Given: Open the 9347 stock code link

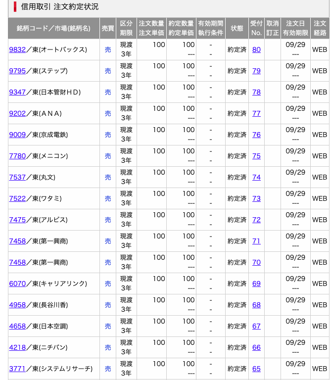Looking at the screenshot, I should coord(17,92).
